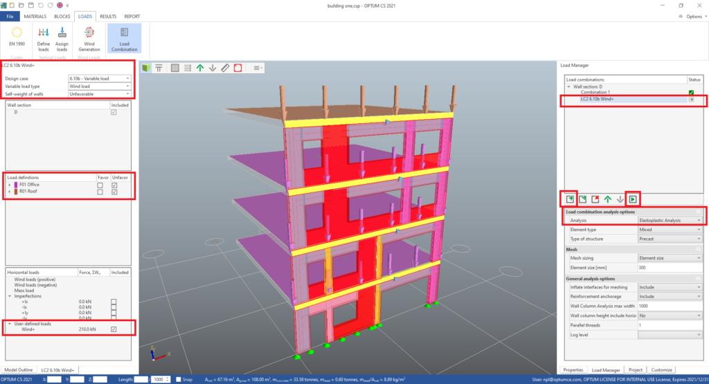This screenshot has height=384, width=709.
Task: Click the ruler measure tool in viewport toolbar
Action: (225, 68)
